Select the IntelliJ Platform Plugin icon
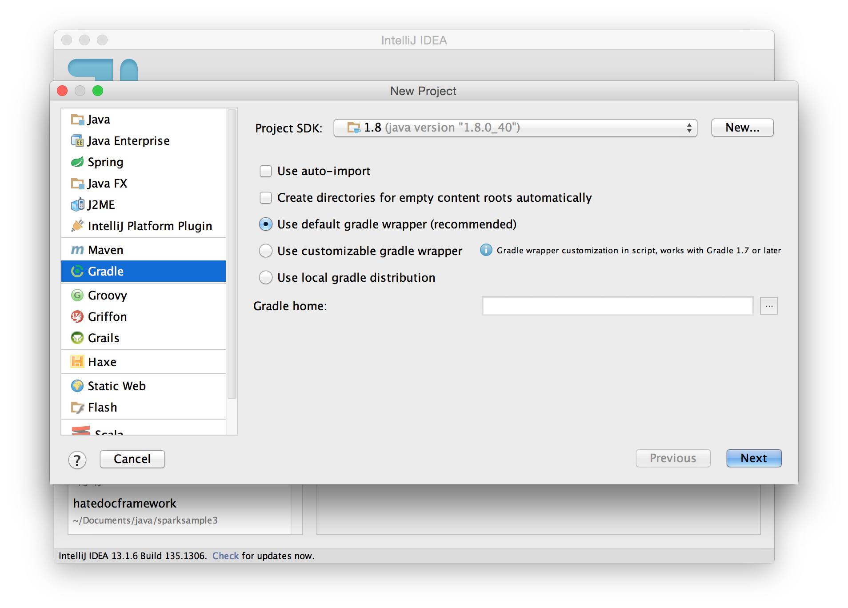Screen dimensions: 848x608 pos(77,226)
